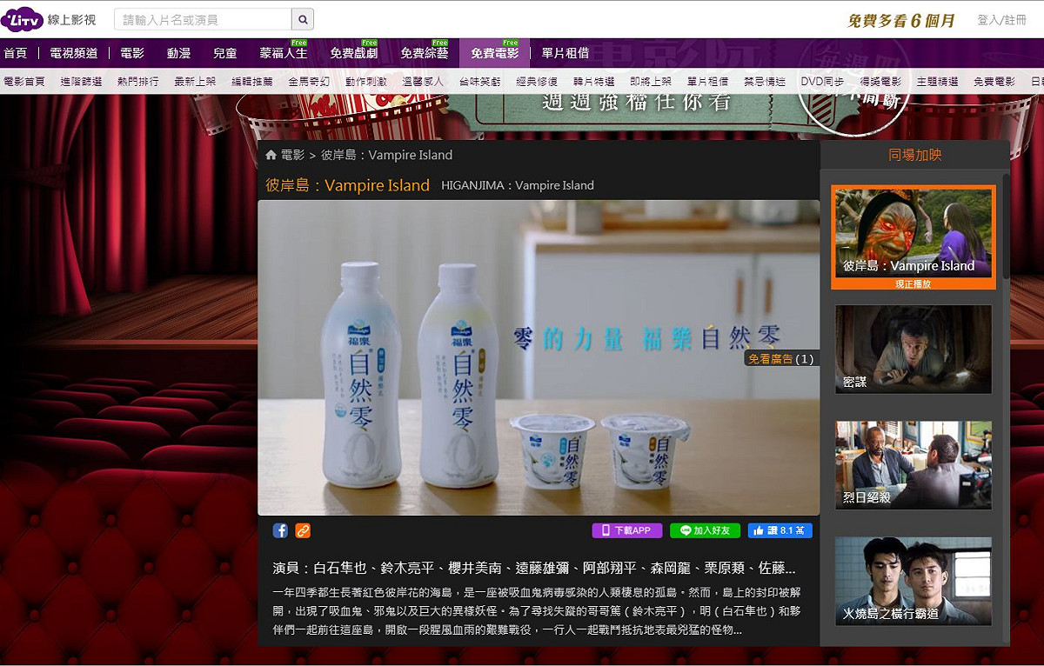1044x666 pixels.
Task: Open 經典修復 submenu item
Action: click(x=538, y=82)
